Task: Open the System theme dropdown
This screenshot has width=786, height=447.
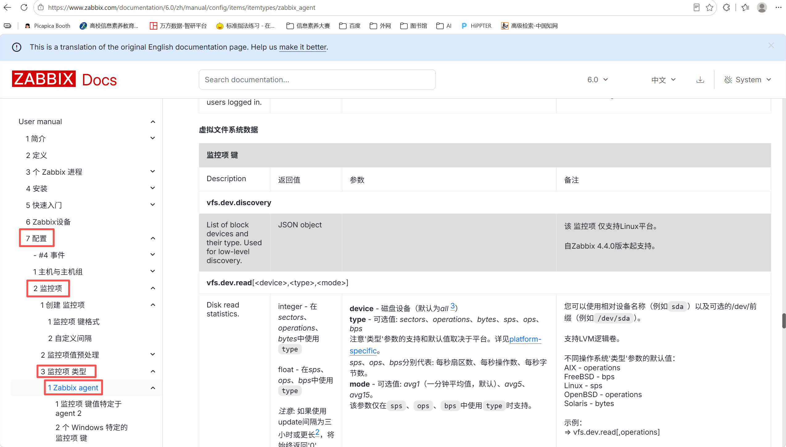Action: (747, 80)
